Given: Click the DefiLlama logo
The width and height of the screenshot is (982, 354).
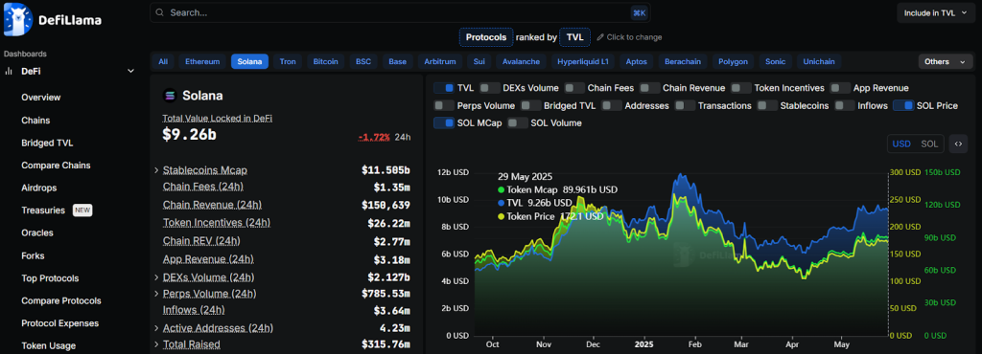Looking at the screenshot, I should (53, 20).
